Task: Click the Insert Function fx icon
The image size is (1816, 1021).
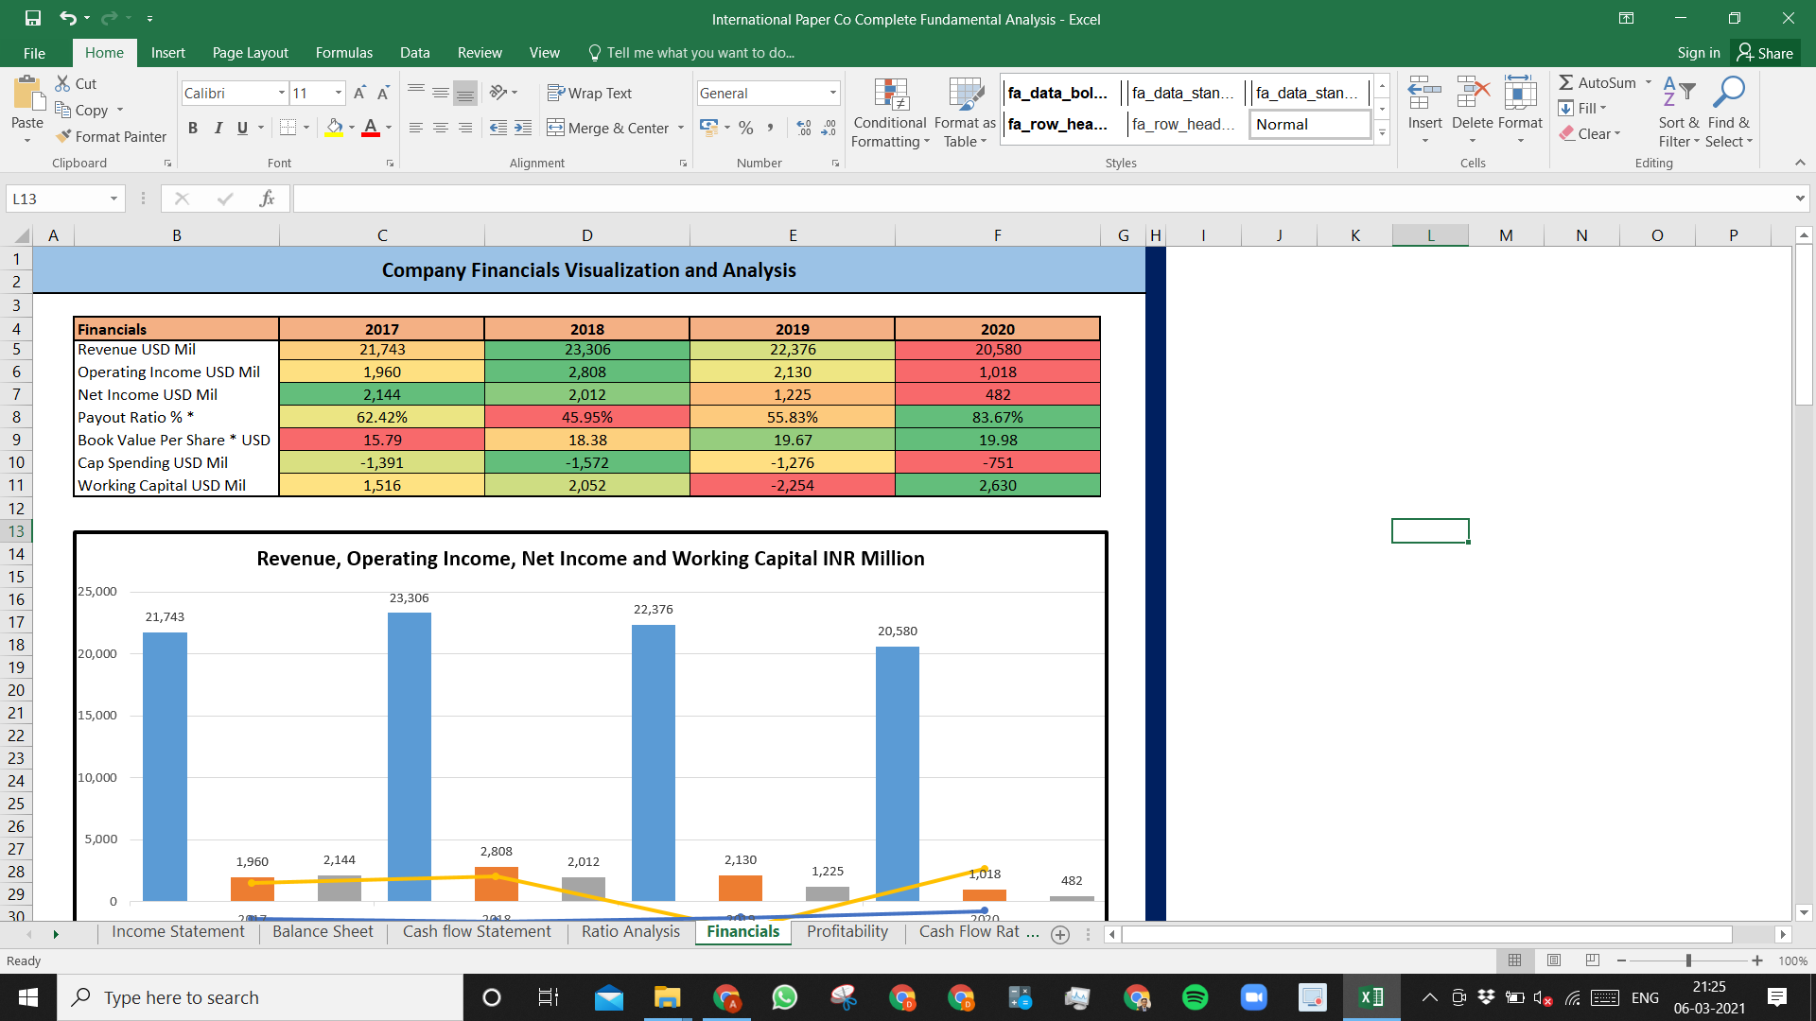Action: click(x=267, y=199)
